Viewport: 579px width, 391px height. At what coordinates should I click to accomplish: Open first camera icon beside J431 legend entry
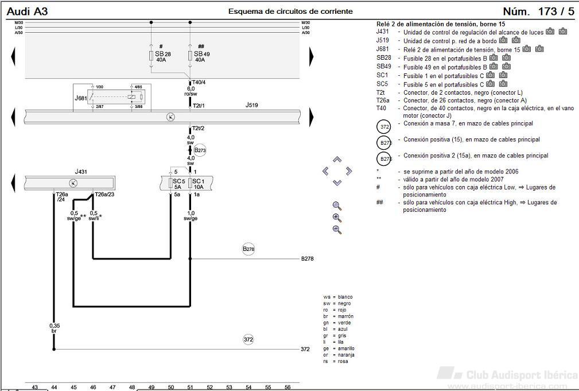click(550, 32)
